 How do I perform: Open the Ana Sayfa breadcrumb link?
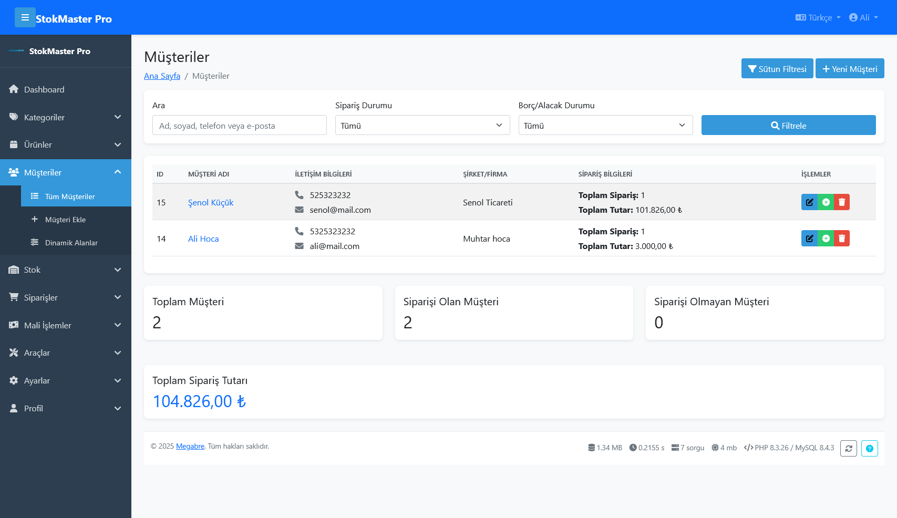162,76
